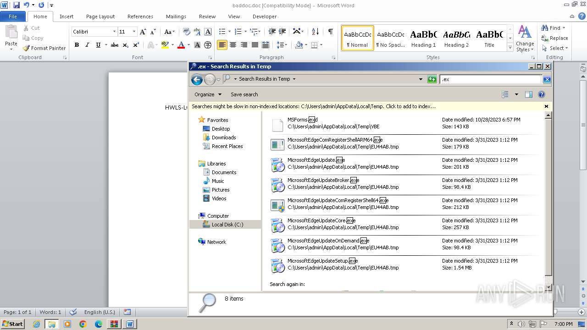Click Windows Start button
This screenshot has height=330, width=587.
(13, 324)
